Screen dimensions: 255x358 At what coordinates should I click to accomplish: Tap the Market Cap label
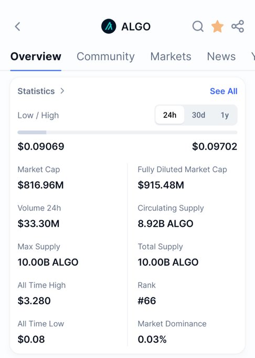pyautogui.click(x=39, y=170)
